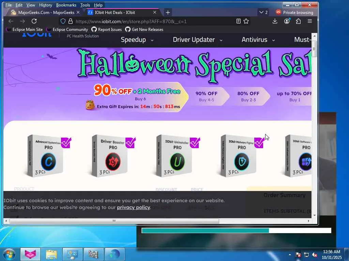Open the History menu
The image size is (349, 261).
[x=45, y=5]
